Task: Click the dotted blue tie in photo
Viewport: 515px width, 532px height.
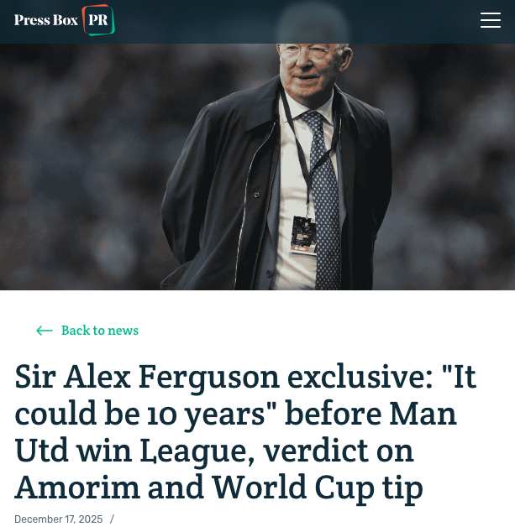Action: [323, 201]
